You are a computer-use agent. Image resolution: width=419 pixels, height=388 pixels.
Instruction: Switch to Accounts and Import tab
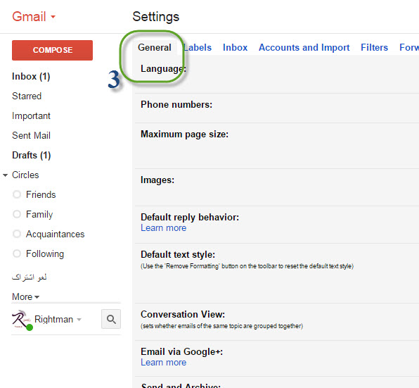304,48
